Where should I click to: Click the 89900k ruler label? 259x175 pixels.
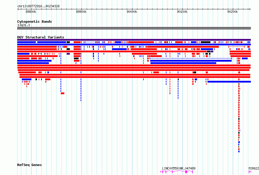[81, 12]
